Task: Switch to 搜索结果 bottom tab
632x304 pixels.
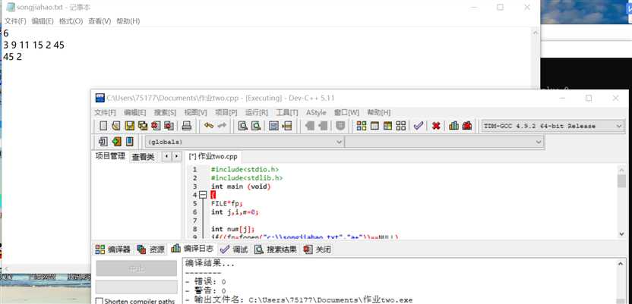Action: coord(276,249)
